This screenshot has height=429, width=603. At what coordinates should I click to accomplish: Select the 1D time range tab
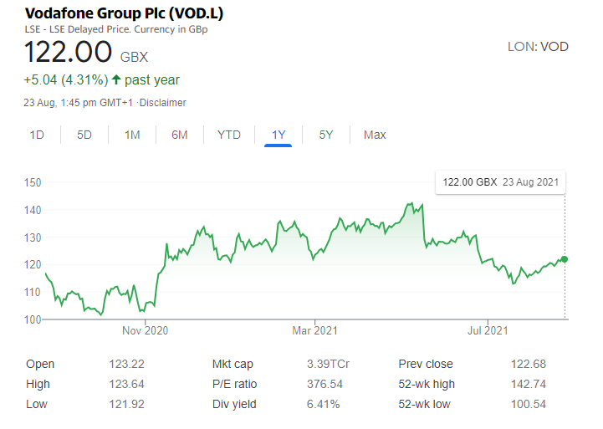37,135
